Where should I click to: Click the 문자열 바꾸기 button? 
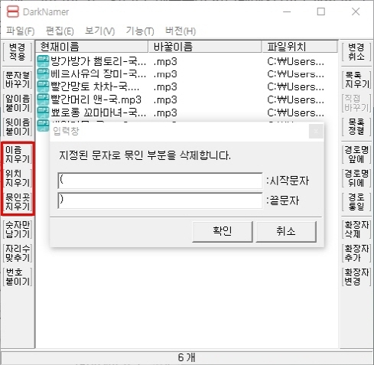[18, 80]
